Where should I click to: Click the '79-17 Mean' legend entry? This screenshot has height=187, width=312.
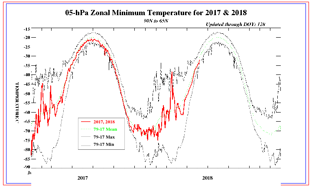point(105,129)
